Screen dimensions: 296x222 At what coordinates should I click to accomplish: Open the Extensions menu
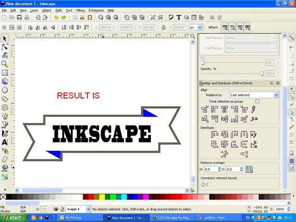[96, 10]
